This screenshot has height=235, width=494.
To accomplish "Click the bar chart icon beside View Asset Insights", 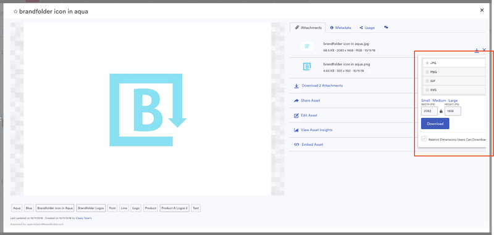I will point(296,130).
